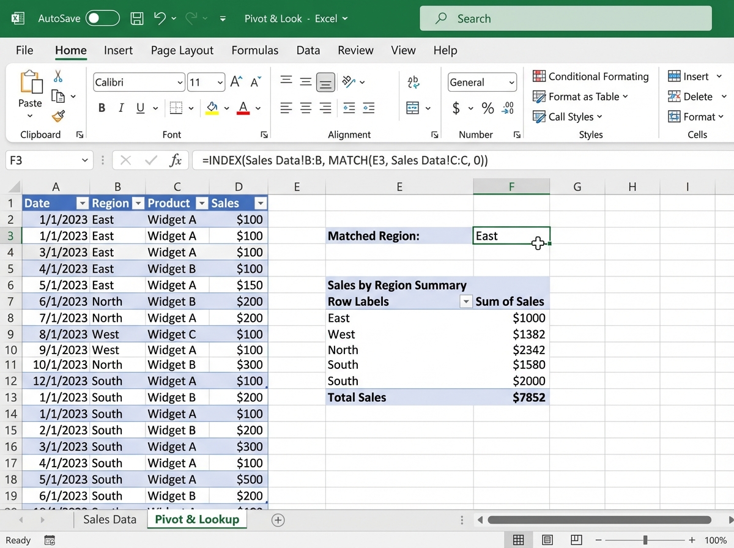Apply Percent Style format

click(487, 108)
